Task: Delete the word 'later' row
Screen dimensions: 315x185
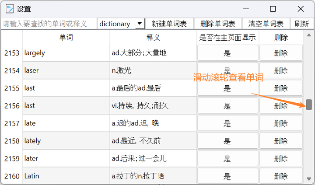Action: click(x=281, y=158)
